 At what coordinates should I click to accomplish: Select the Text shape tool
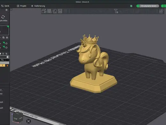coord(116,11)
